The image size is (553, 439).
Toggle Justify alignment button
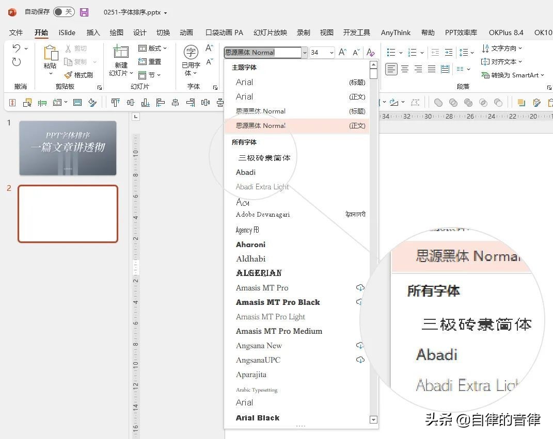432,69
